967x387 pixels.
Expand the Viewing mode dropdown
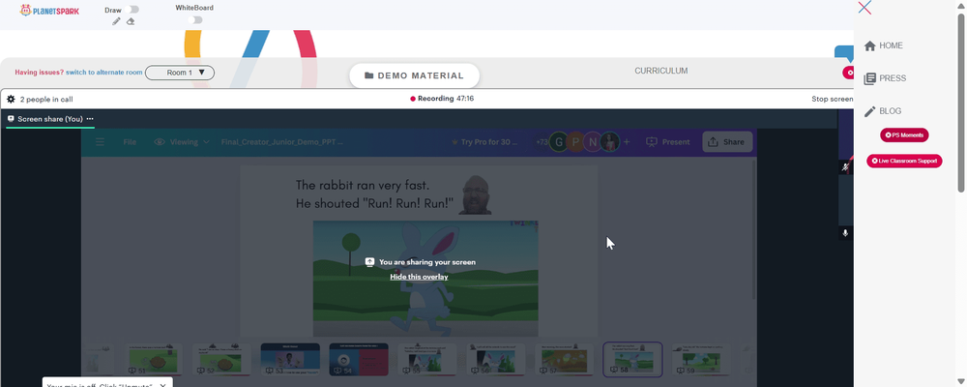click(x=182, y=142)
